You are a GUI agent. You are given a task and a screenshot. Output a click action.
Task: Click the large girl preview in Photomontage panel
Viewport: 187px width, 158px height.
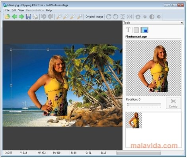click(153, 69)
